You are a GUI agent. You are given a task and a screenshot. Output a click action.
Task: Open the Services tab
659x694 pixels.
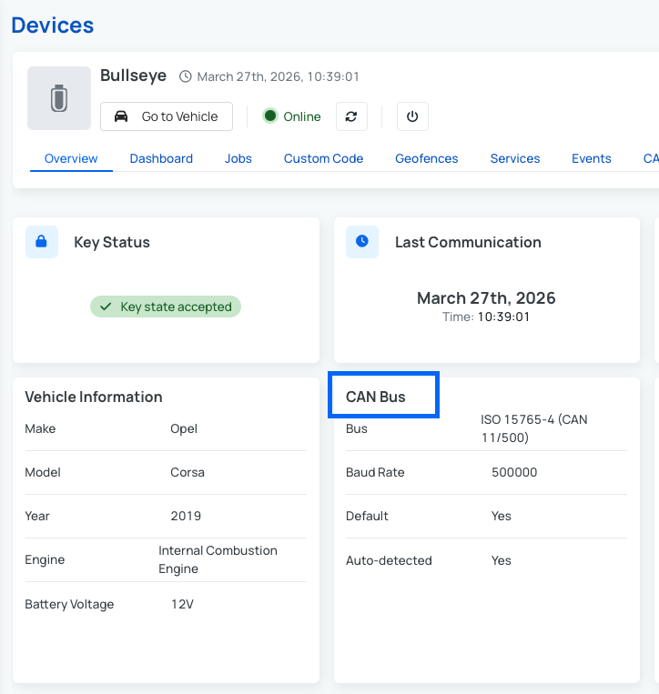pyautogui.click(x=515, y=158)
